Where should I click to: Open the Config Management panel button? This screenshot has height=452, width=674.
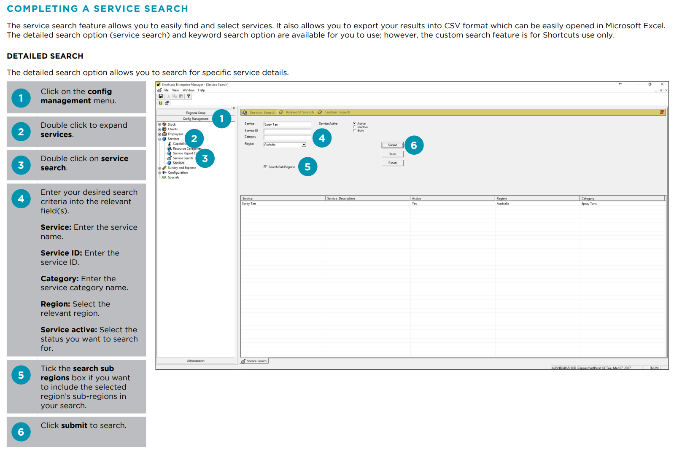[196, 119]
